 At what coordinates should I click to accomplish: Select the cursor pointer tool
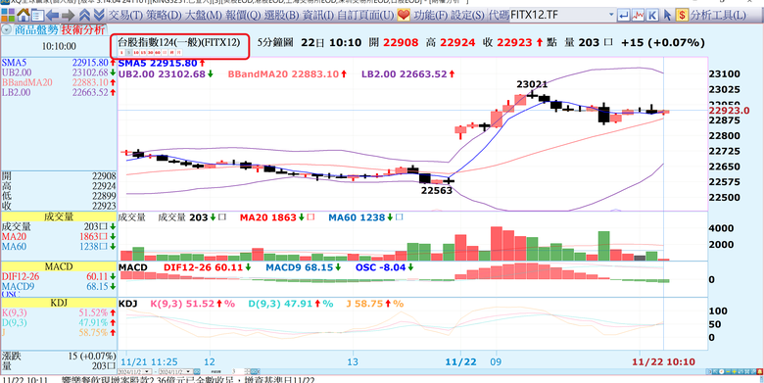tap(667, 15)
